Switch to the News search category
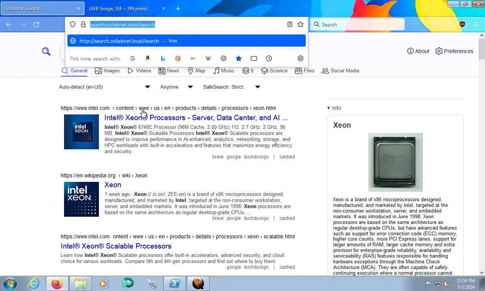Screen dimensions: 485x291 point(169,71)
